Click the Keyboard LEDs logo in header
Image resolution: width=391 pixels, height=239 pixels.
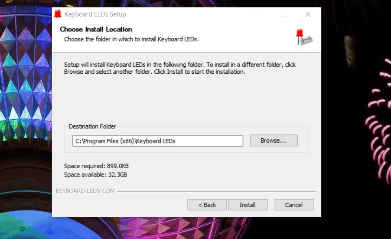click(304, 37)
